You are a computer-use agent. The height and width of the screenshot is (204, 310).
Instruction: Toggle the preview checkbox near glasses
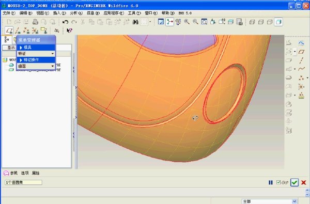pyautogui.click(x=278, y=182)
